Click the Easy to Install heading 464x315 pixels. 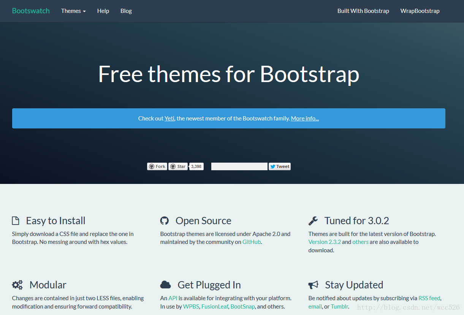(x=55, y=221)
